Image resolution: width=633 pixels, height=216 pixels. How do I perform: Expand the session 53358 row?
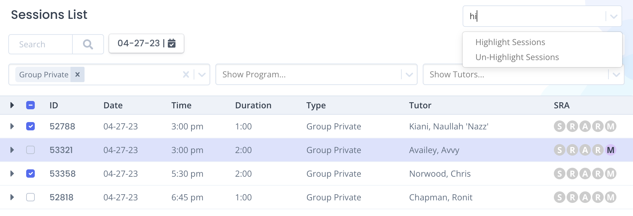[12, 174]
